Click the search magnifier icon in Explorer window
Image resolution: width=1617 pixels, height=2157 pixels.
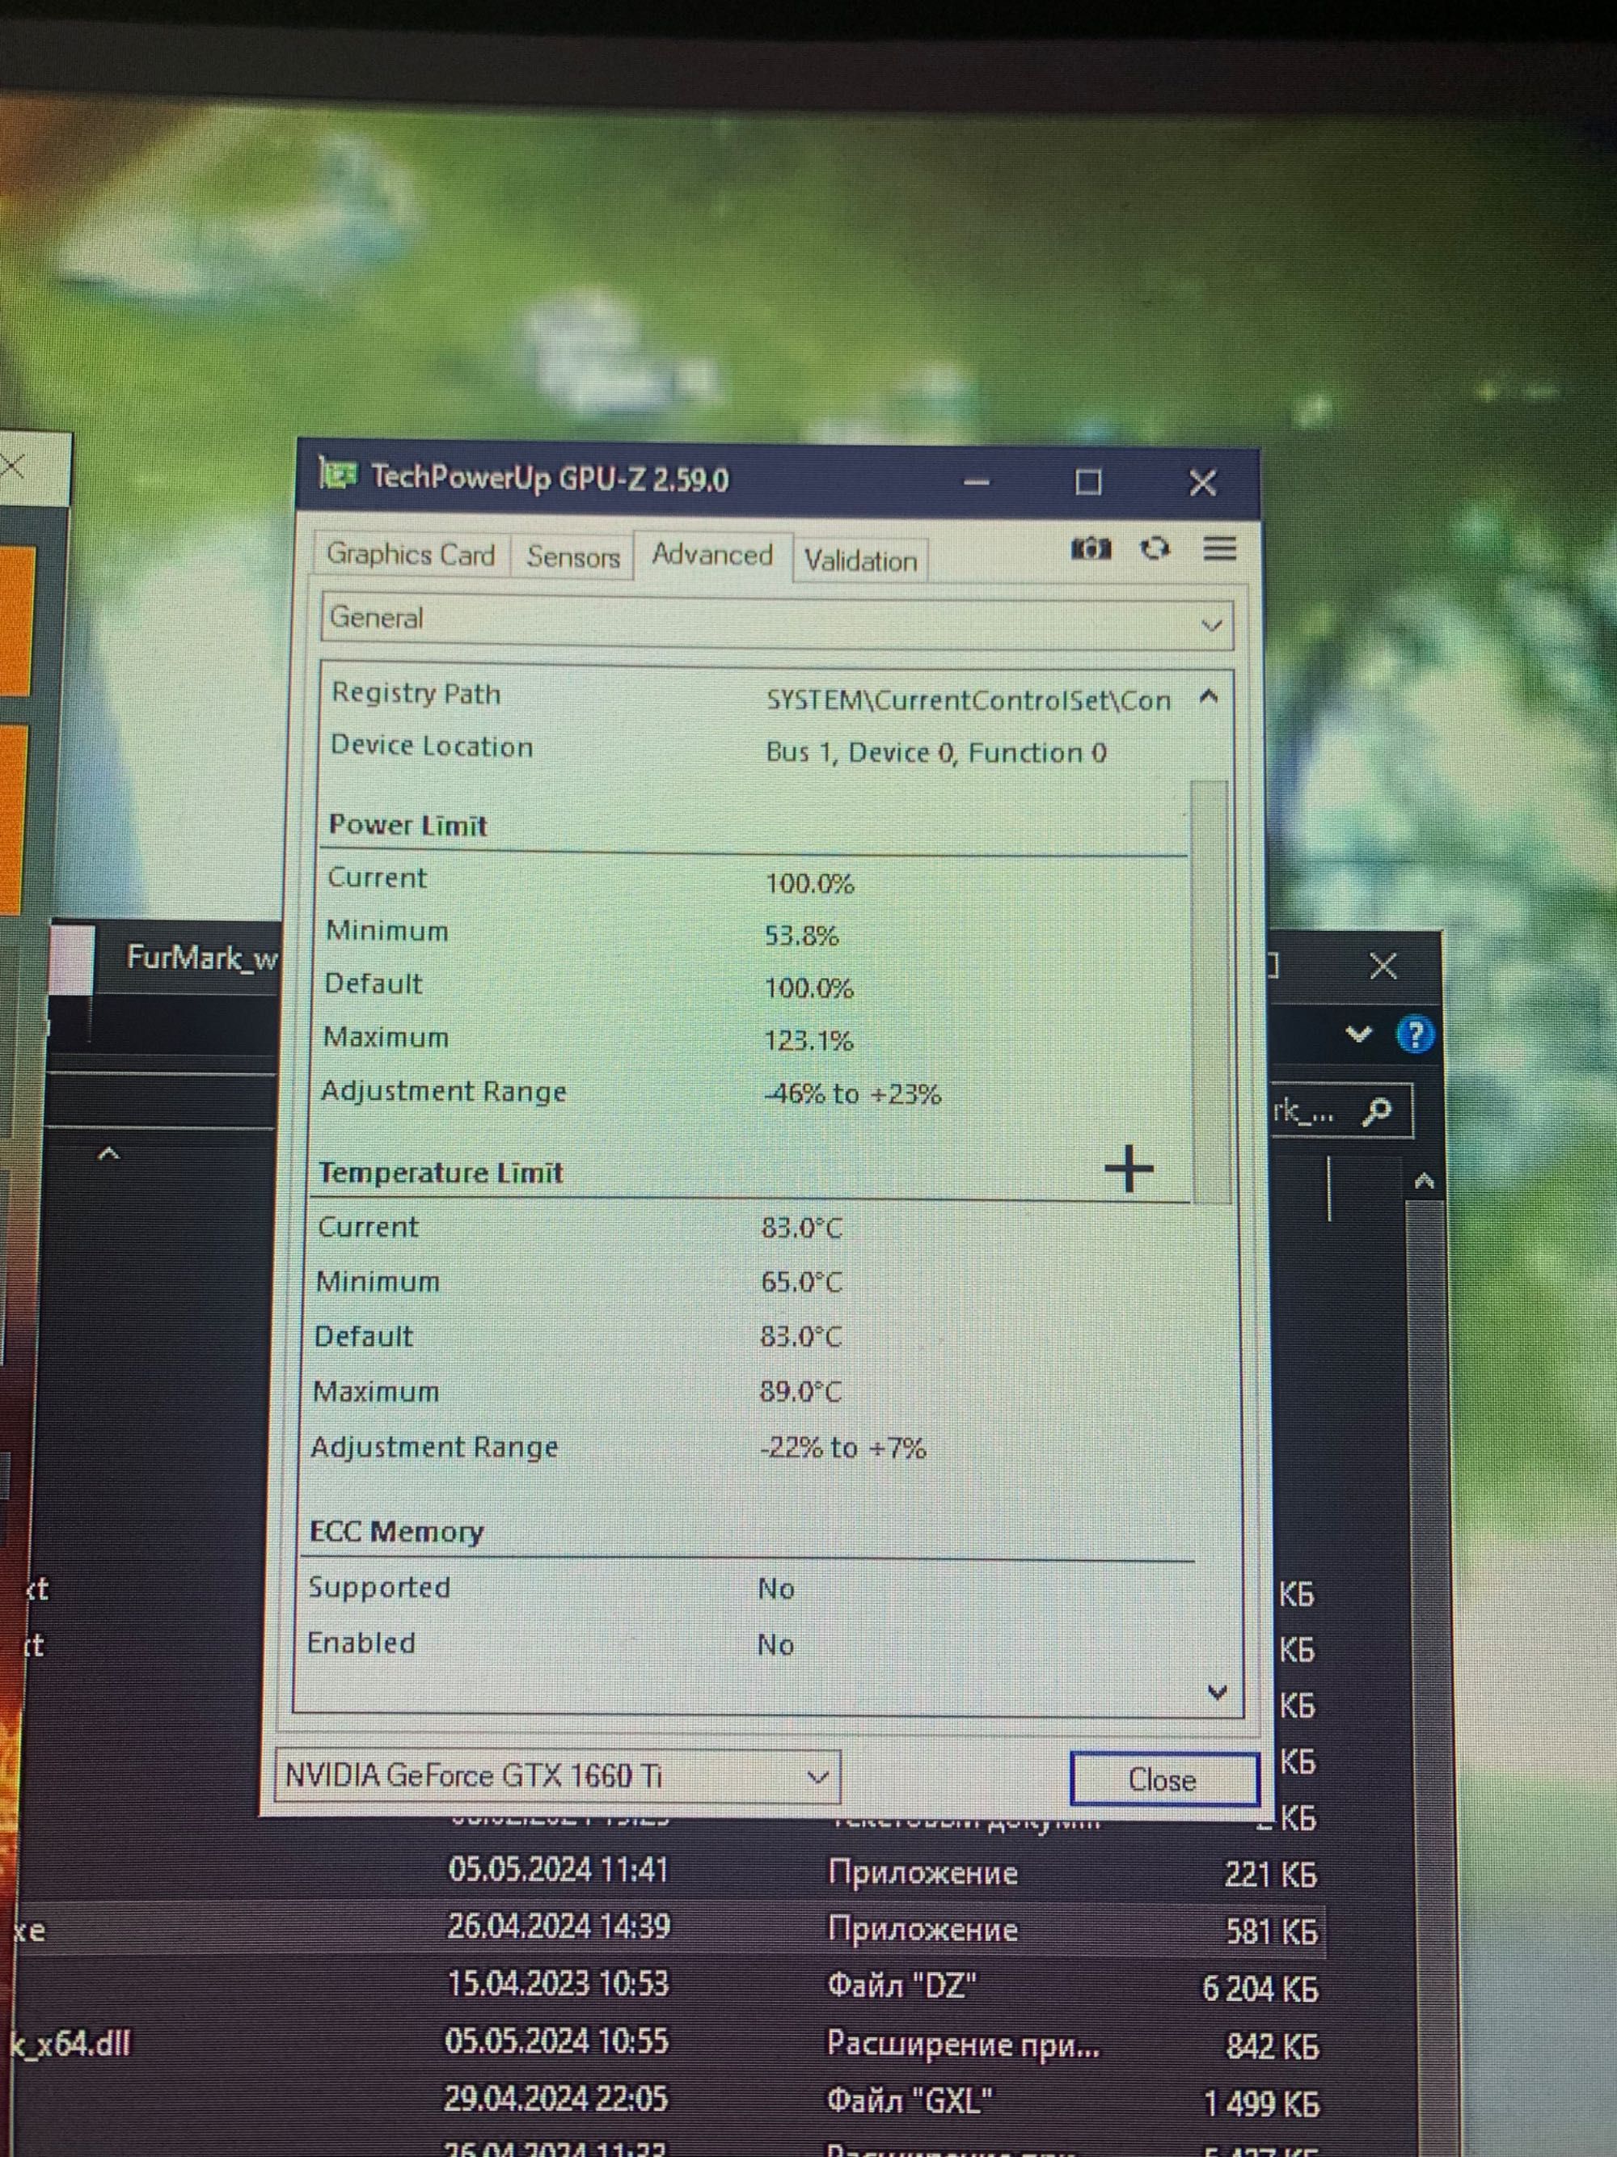pyautogui.click(x=1376, y=1111)
